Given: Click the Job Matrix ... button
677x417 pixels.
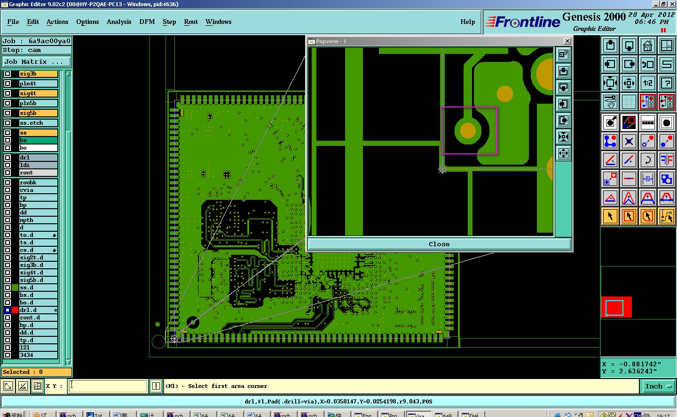Looking at the screenshot, I should pos(37,61).
